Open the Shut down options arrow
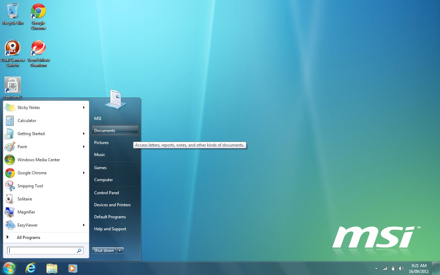Screen dimensions: 440x275 120,251
